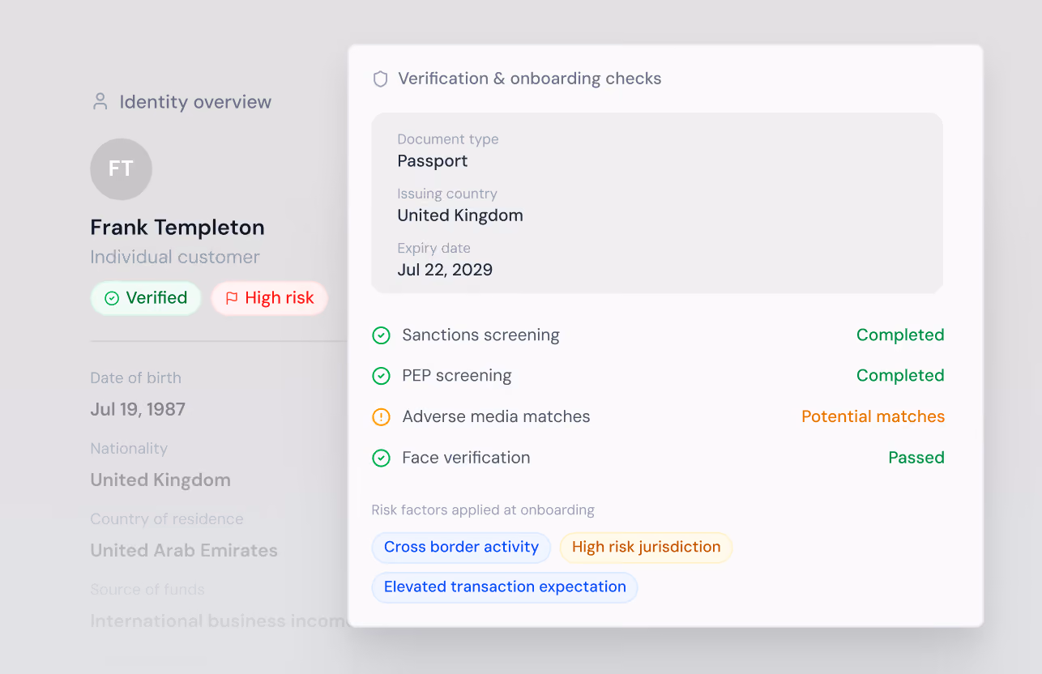The width and height of the screenshot is (1042, 674).
Task: Click the Verified badge
Action: coord(146,298)
